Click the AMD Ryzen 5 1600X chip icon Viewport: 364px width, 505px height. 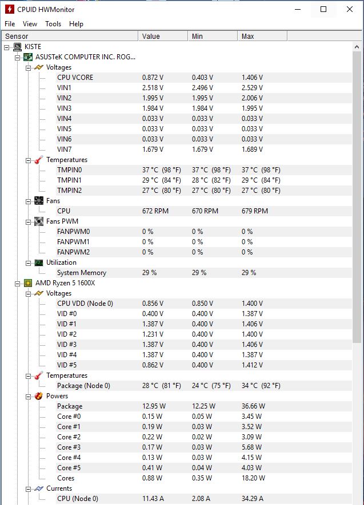28,283
